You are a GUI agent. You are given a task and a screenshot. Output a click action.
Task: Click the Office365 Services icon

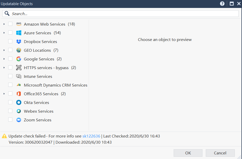(x=18, y=94)
